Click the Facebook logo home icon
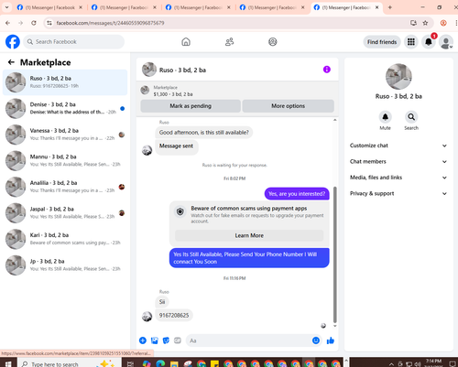The image size is (458, 367). point(13,42)
